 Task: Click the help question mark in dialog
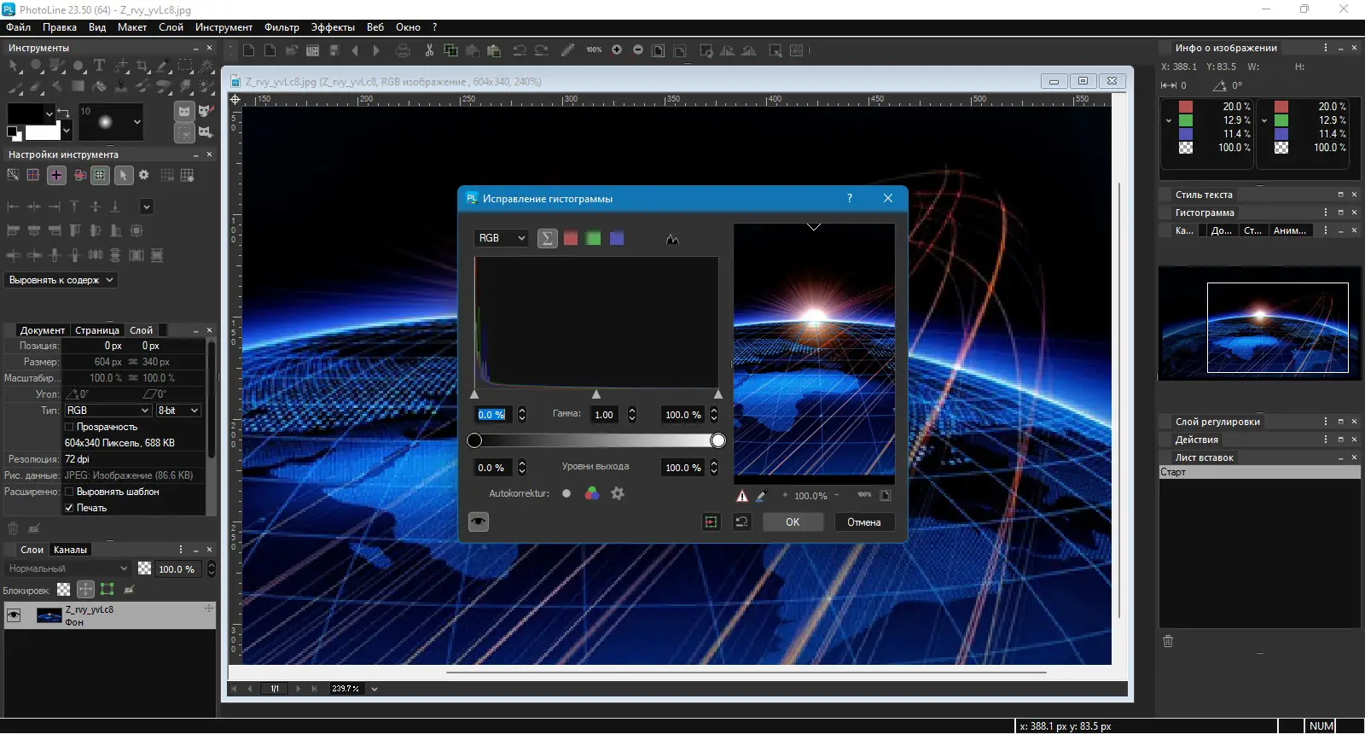[849, 198]
